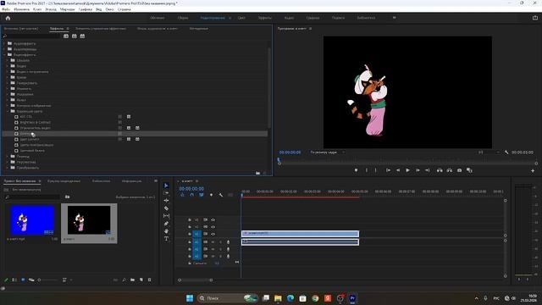Switch Project panel to Icon view

tap(23, 280)
